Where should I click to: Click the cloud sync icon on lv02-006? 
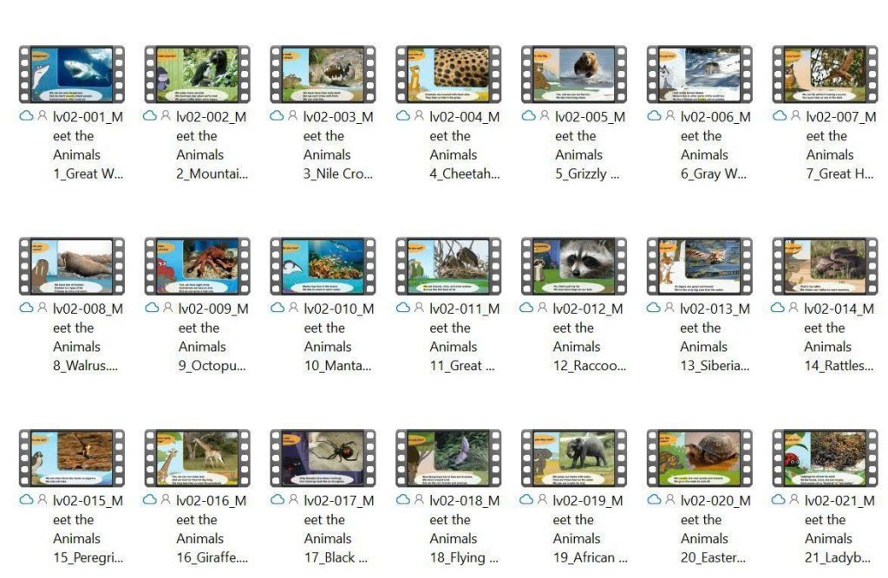click(x=654, y=115)
